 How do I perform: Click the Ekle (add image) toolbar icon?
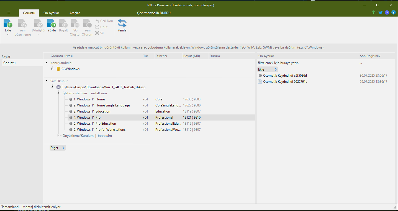point(8,23)
